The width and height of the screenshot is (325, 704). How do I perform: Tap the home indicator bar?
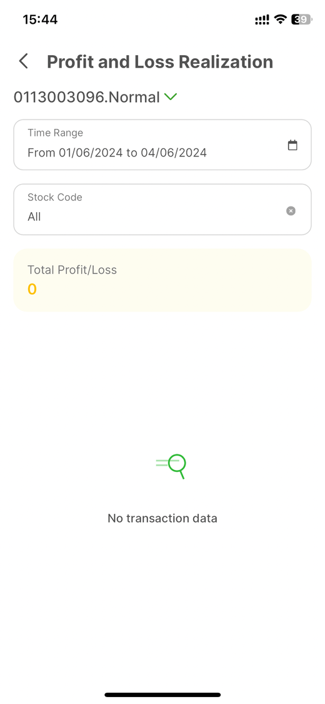point(162,695)
